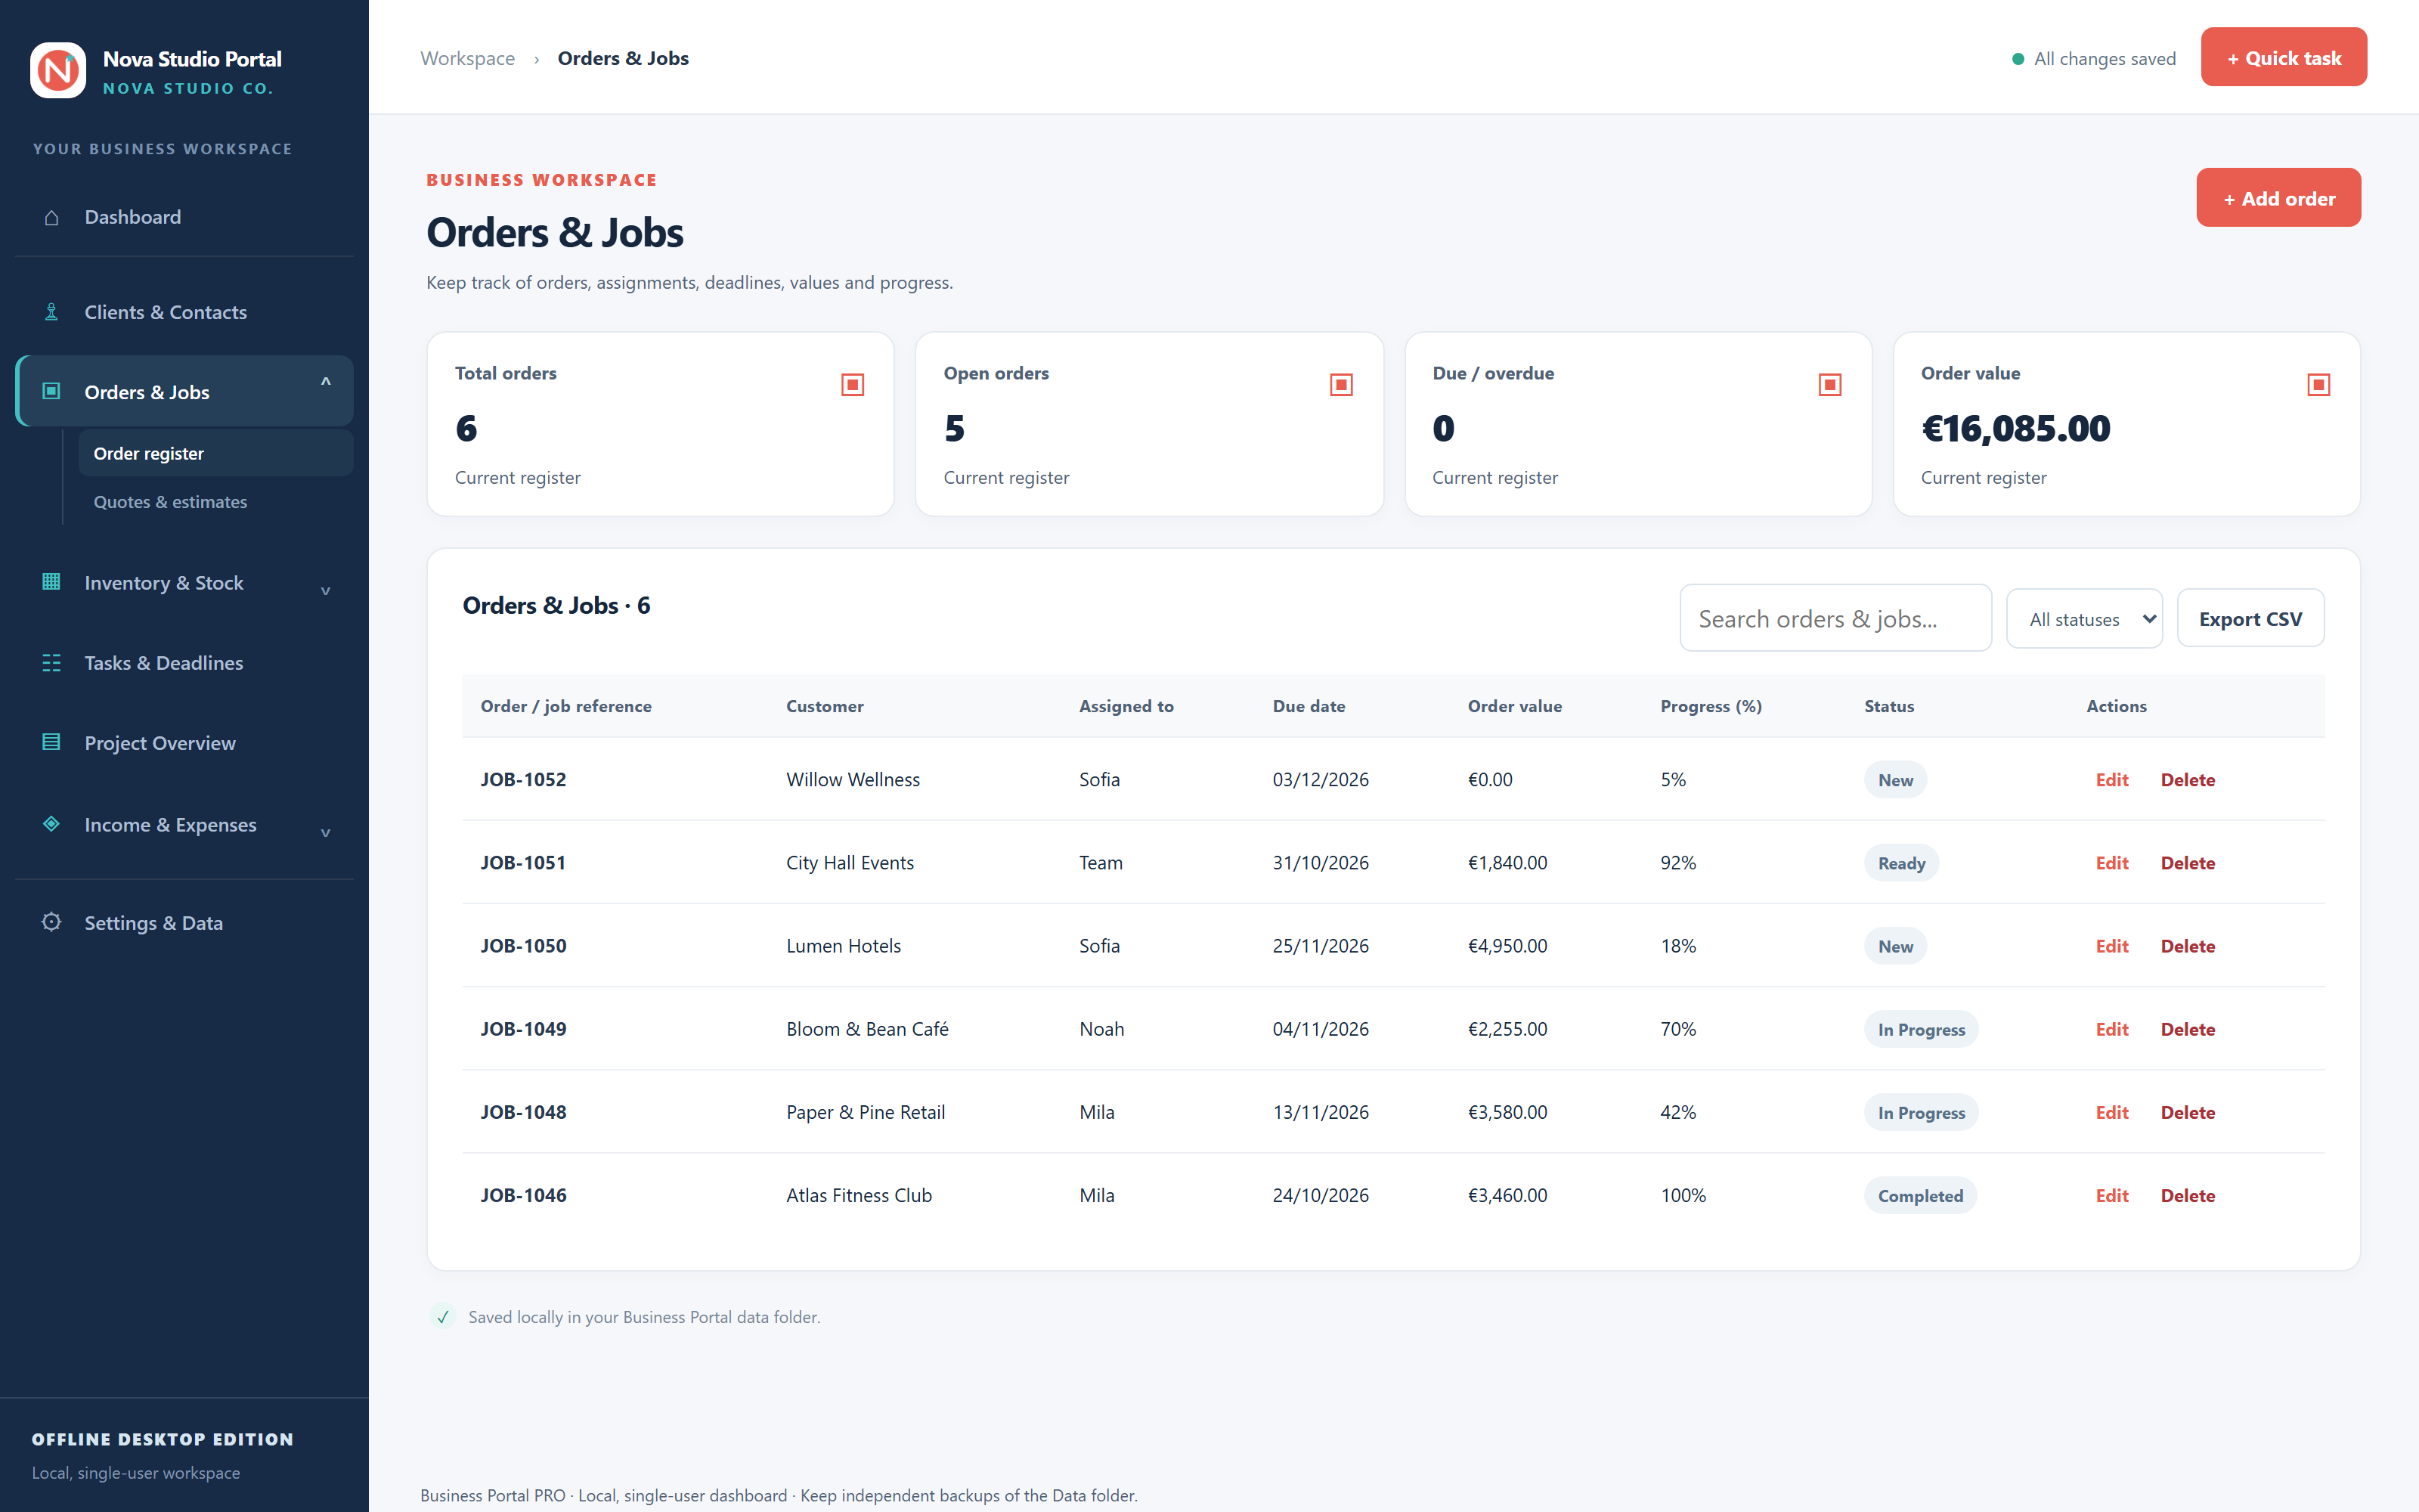
Task: Click the Tasks & Deadlines list icon
Action: [51, 662]
